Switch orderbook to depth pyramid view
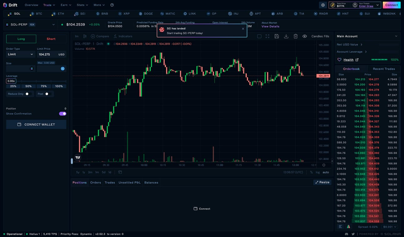This screenshot has height=237, width=404. pos(349,227)
